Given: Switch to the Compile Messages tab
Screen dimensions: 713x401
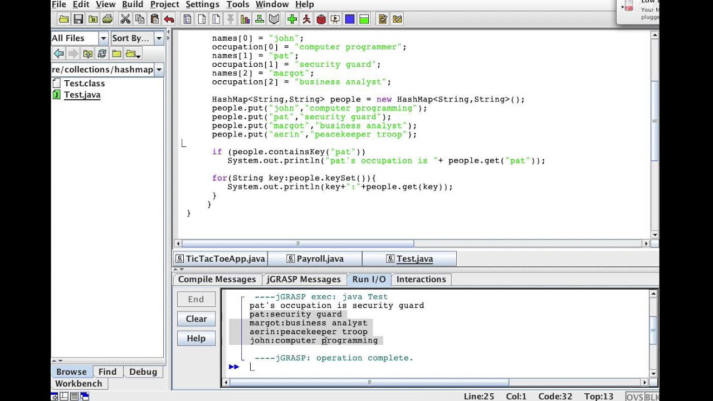Looking at the screenshot, I should click(x=217, y=279).
